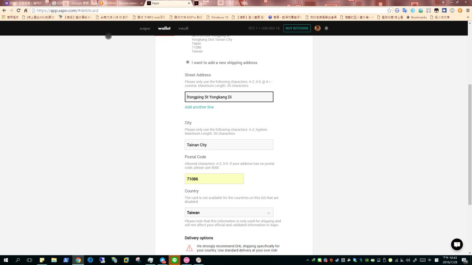Open the Snipping Tool on the taskbar
The width and height of the screenshot is (472, 265).
(x=138, y=260)
